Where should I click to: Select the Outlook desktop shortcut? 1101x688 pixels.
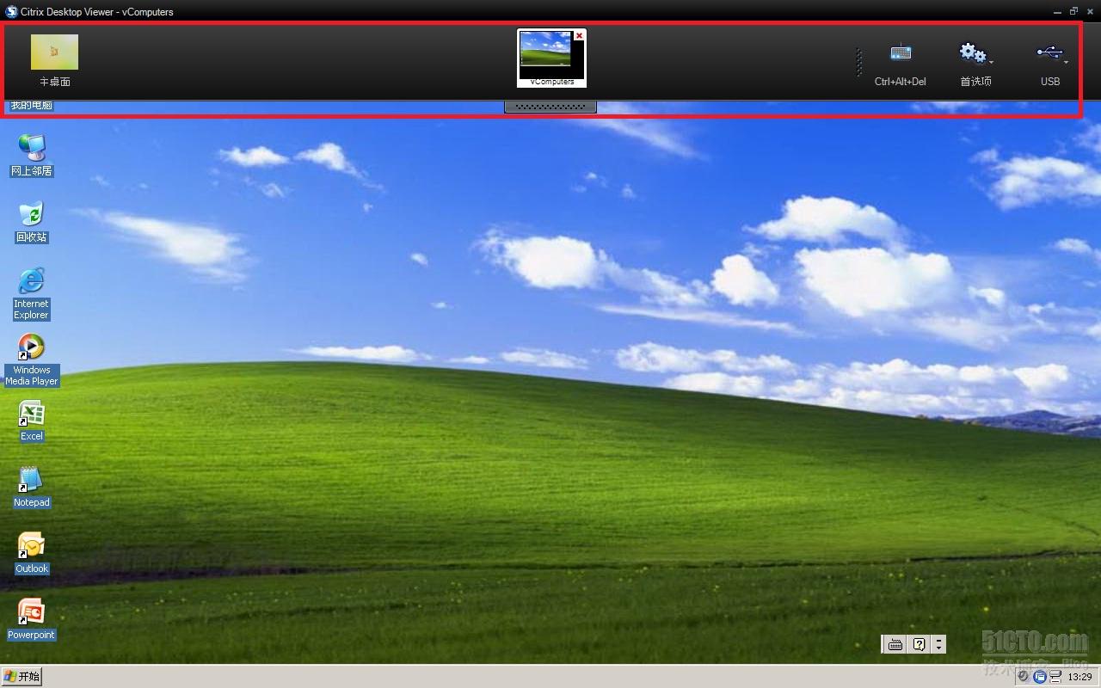[x=32, y=554]
